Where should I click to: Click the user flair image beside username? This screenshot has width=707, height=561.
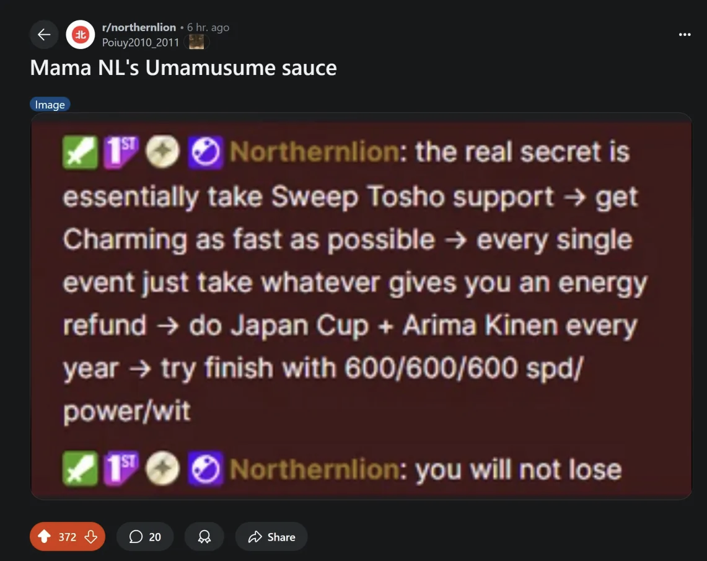pyautogui.click(x=196, y=42)
